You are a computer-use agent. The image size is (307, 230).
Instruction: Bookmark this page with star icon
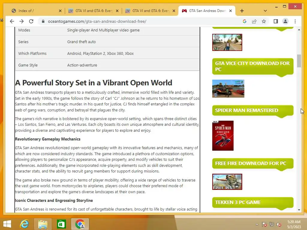pos(264,21)
